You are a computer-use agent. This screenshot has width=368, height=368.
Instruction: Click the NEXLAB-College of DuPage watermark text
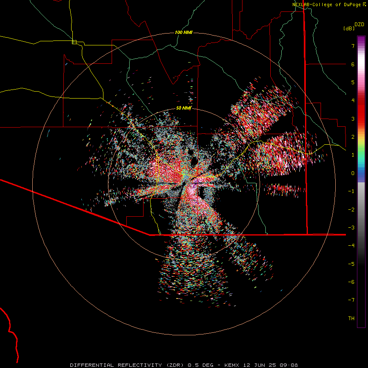(x=329, y=4)
